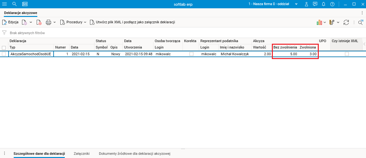Sort by the Utworzenia column header
This screenshot has height=158, width=366.
point(138,47)
